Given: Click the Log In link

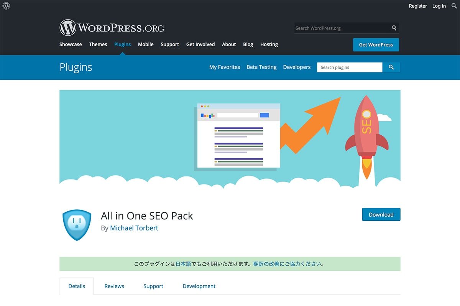Looking at the screenshot, I should [439, 6].
